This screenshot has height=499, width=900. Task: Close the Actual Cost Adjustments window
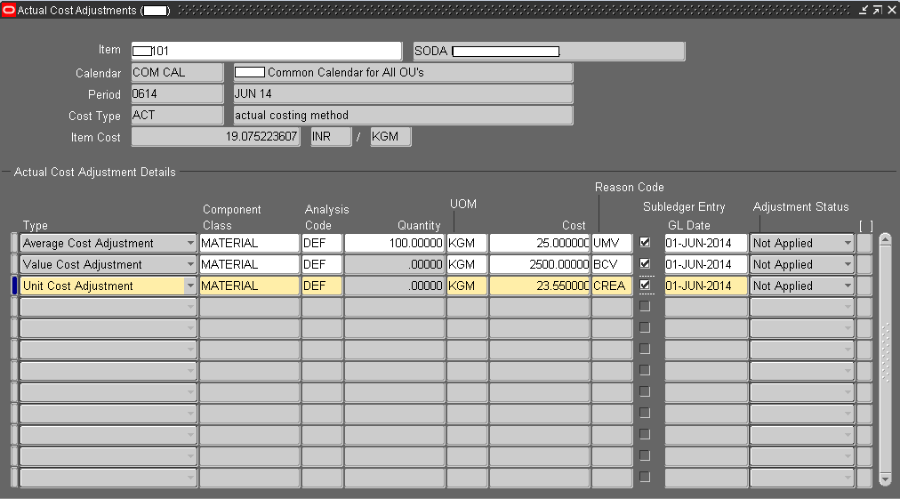891,10
